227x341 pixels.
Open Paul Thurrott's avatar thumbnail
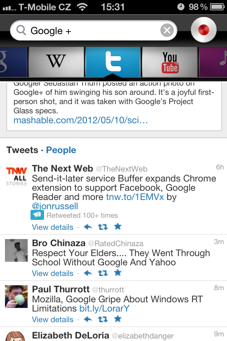tap(16, 296)
